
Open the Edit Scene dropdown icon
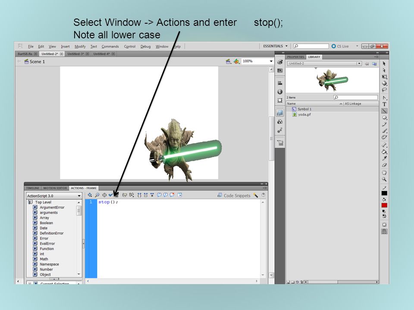click(x=229, y=62)
